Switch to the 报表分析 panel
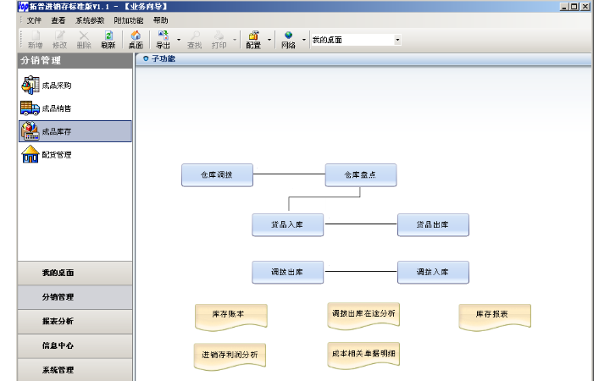Screen dimensions: 610x381 [x=58, y=321]
